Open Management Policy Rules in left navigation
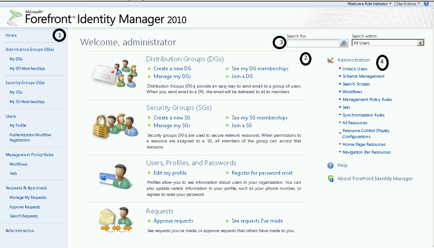 (x=29, y=155)
